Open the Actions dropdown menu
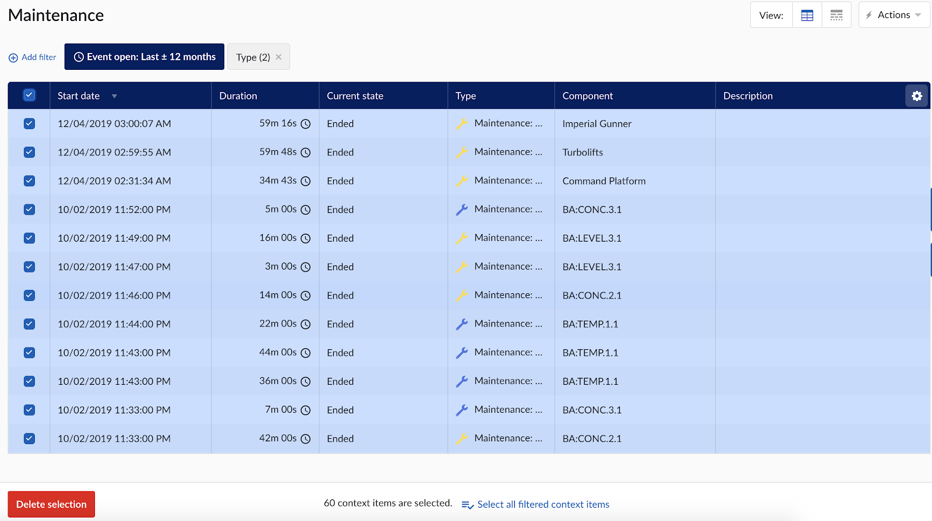 coord(894,15)
